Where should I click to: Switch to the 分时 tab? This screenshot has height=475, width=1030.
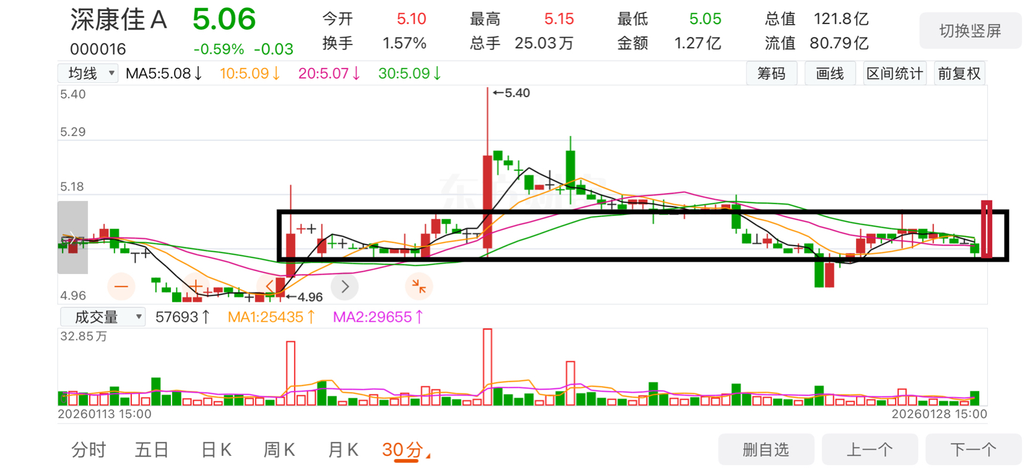(x=89, y=450)
